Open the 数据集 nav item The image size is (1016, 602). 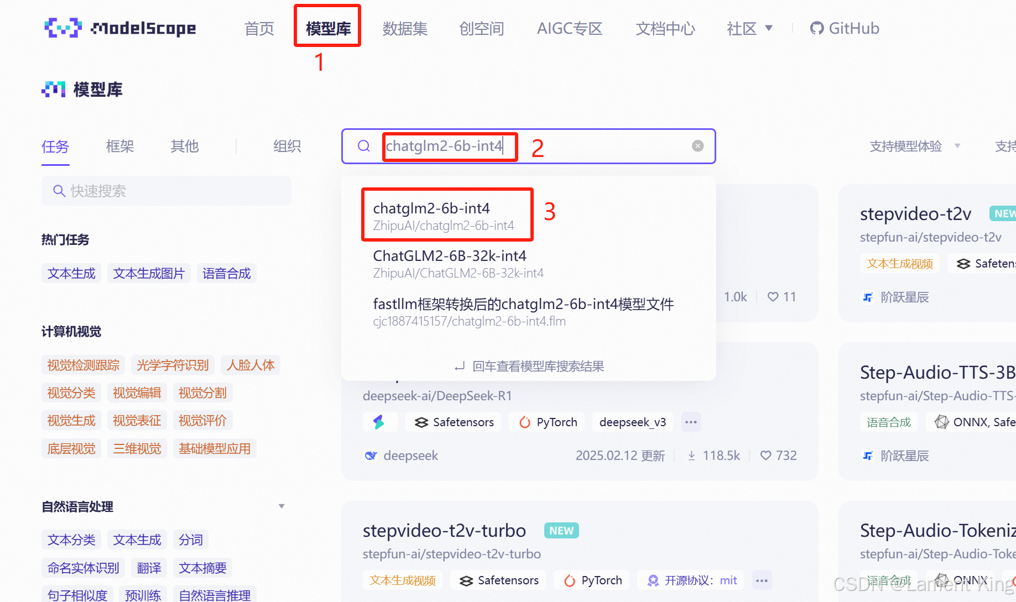405,28
